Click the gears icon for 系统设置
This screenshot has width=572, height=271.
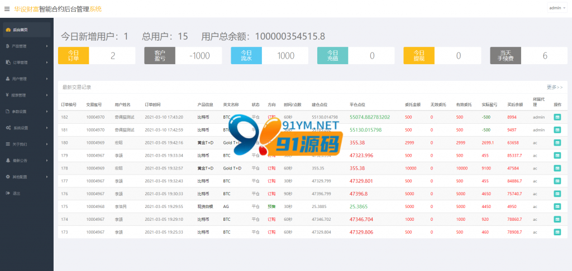pyautogui.click(x=8, y=128)
